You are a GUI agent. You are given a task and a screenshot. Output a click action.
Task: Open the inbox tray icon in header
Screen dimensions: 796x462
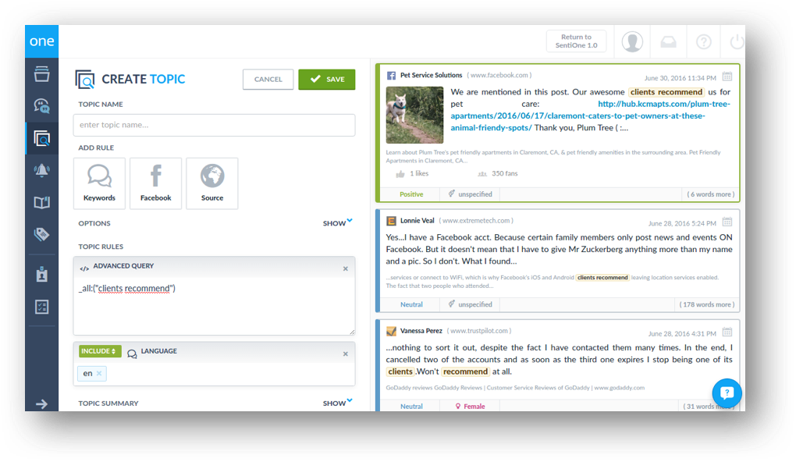pos(668,42)
